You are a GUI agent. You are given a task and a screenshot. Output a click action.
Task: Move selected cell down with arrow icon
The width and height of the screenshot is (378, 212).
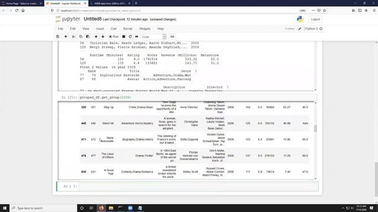click(x=103, y=37)
